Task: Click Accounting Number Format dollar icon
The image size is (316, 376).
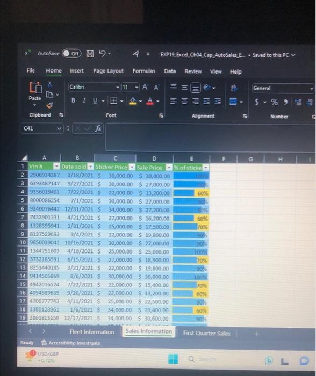Action: [x=257, y=102]
